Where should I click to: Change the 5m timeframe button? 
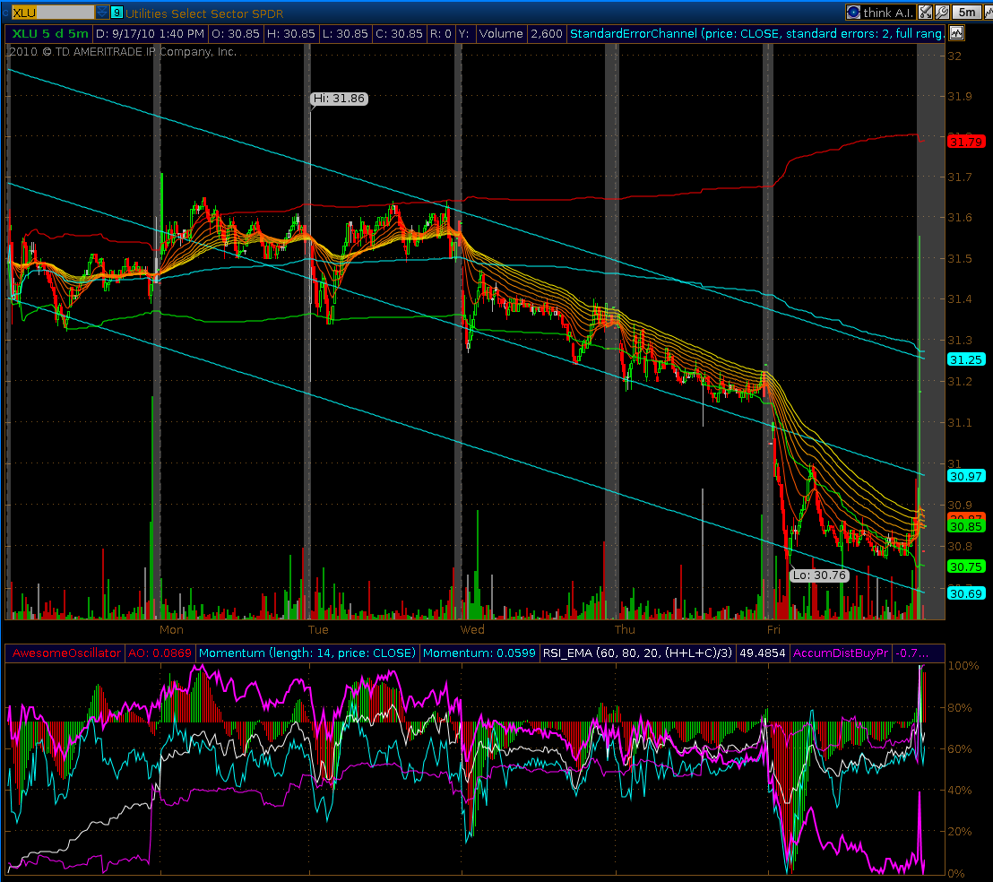click(967, 13)
